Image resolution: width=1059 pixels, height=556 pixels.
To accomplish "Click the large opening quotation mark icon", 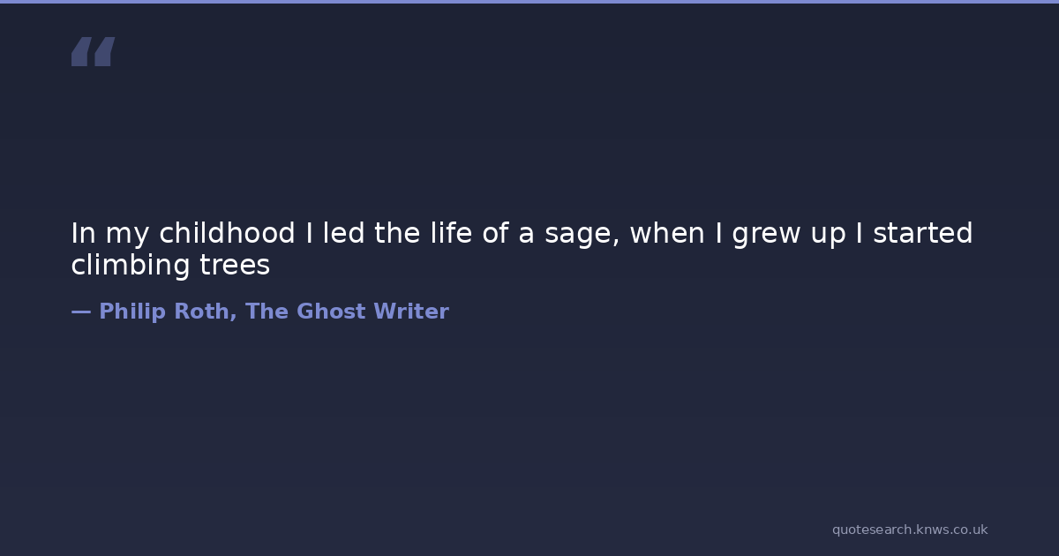I will click(x=93, y=51).
